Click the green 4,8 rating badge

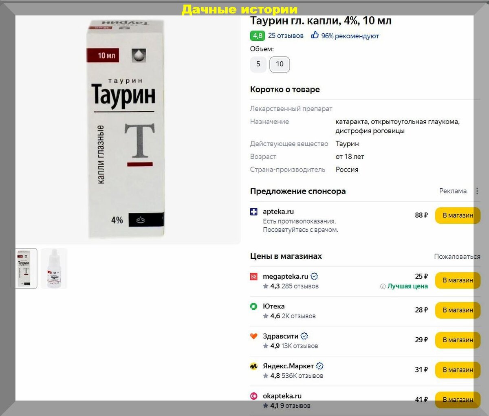click(258, 36)
